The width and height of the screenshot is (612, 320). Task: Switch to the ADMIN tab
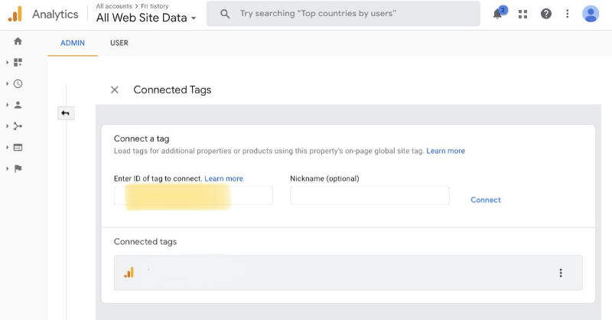pyautogui.click(x=73, y=43)
